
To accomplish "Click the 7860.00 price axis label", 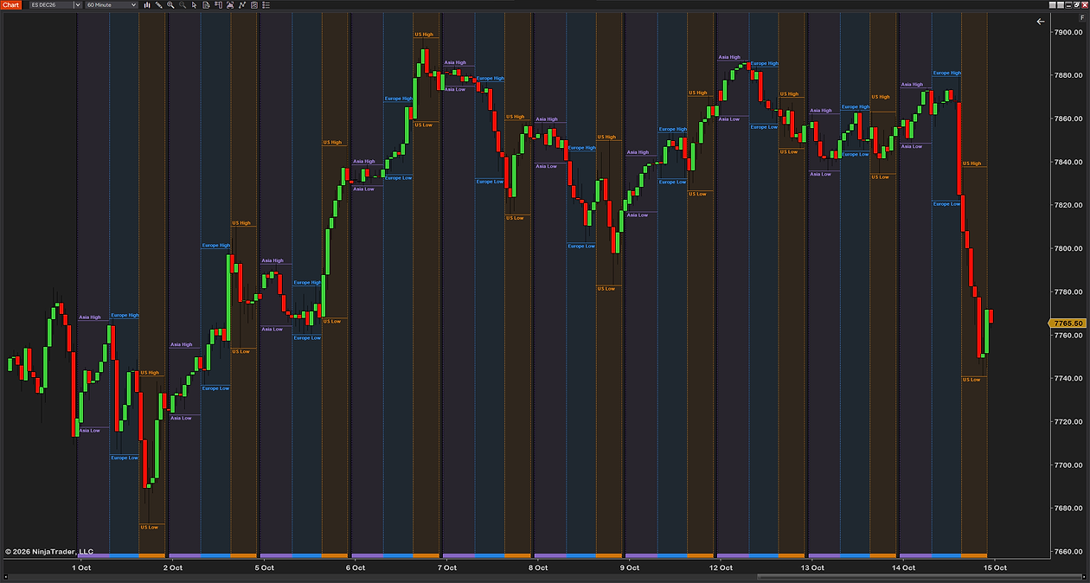I will click(x=1067, y=119).
